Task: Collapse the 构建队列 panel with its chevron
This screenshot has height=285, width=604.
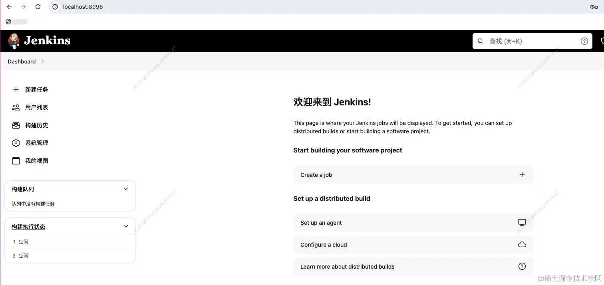Action: [126, 189]
